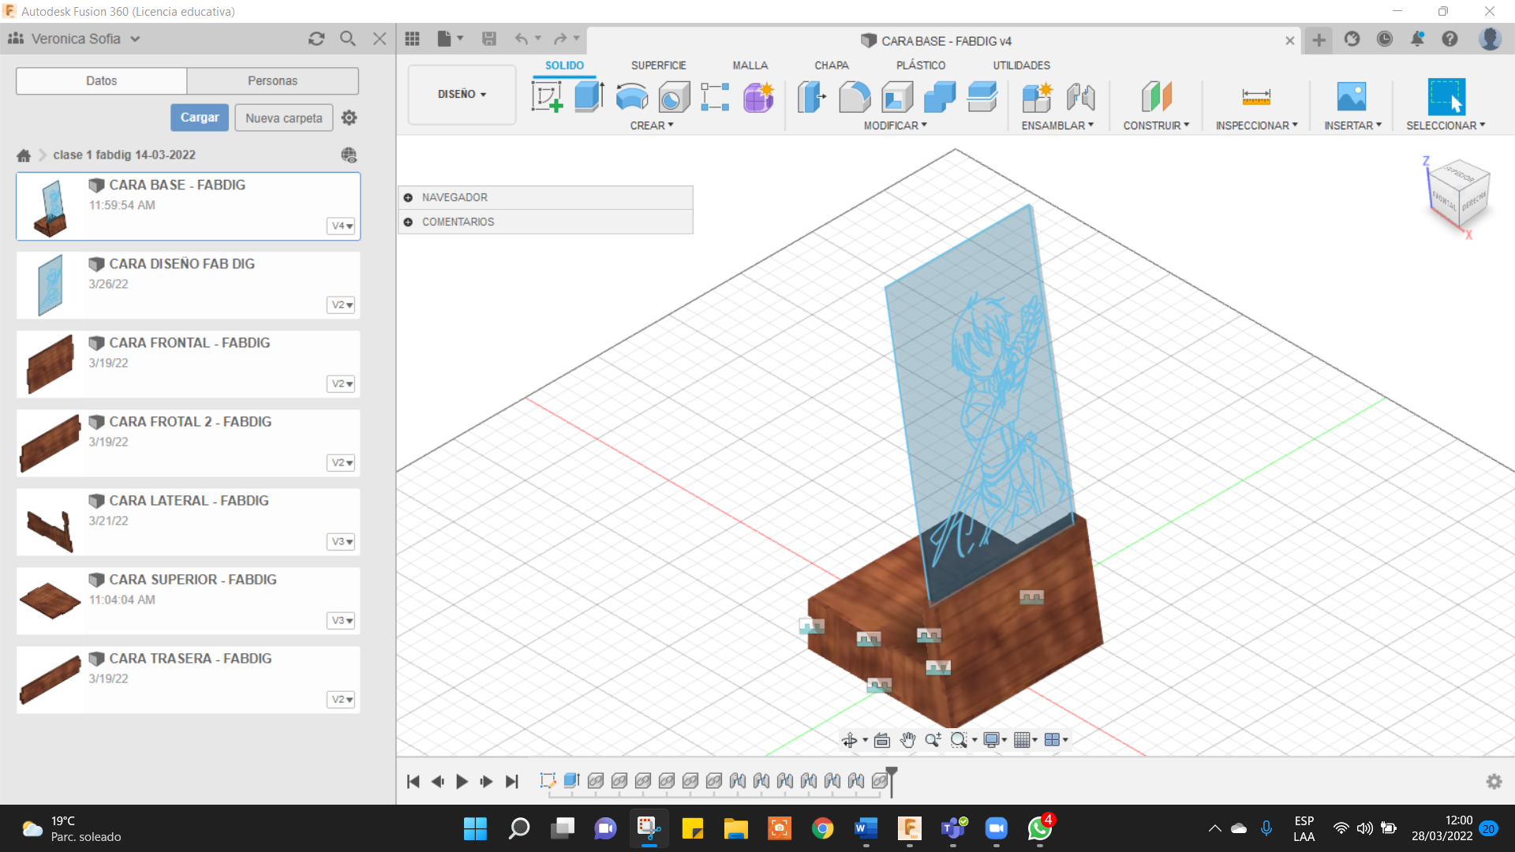Select the Create Sketch tool
The height and width of the screenshot is (852, 1515).
pos(546,97)
